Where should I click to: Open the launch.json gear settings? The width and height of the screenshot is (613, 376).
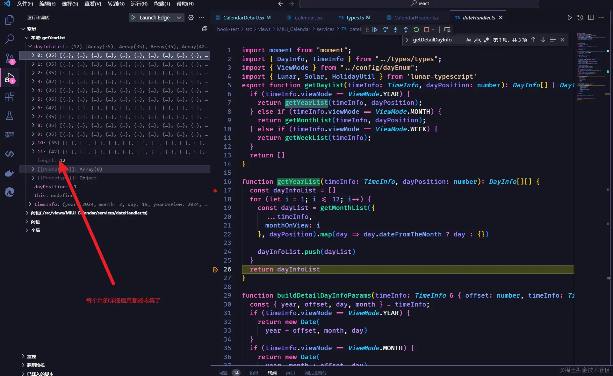191,18
